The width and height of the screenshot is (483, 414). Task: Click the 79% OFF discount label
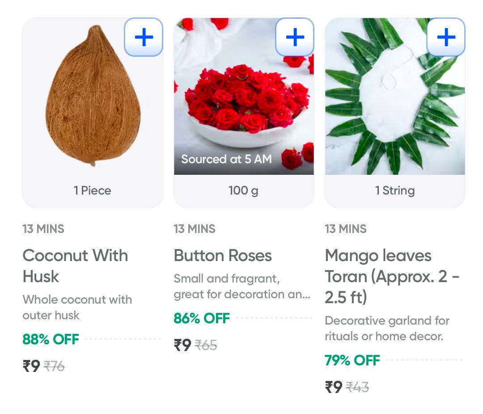coord(352,360)
